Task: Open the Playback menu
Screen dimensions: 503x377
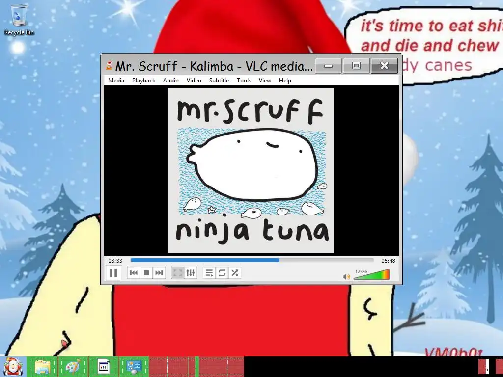Action: coord(144,81)
